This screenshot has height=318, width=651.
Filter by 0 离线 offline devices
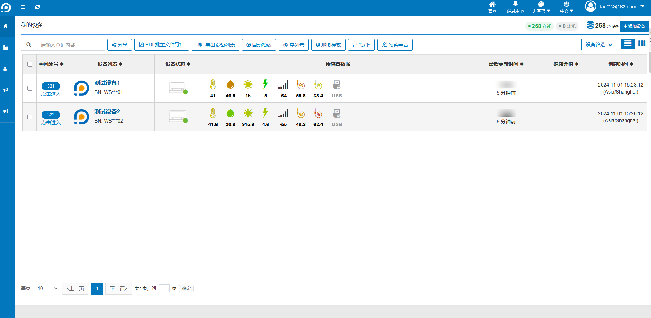point(567,26)
